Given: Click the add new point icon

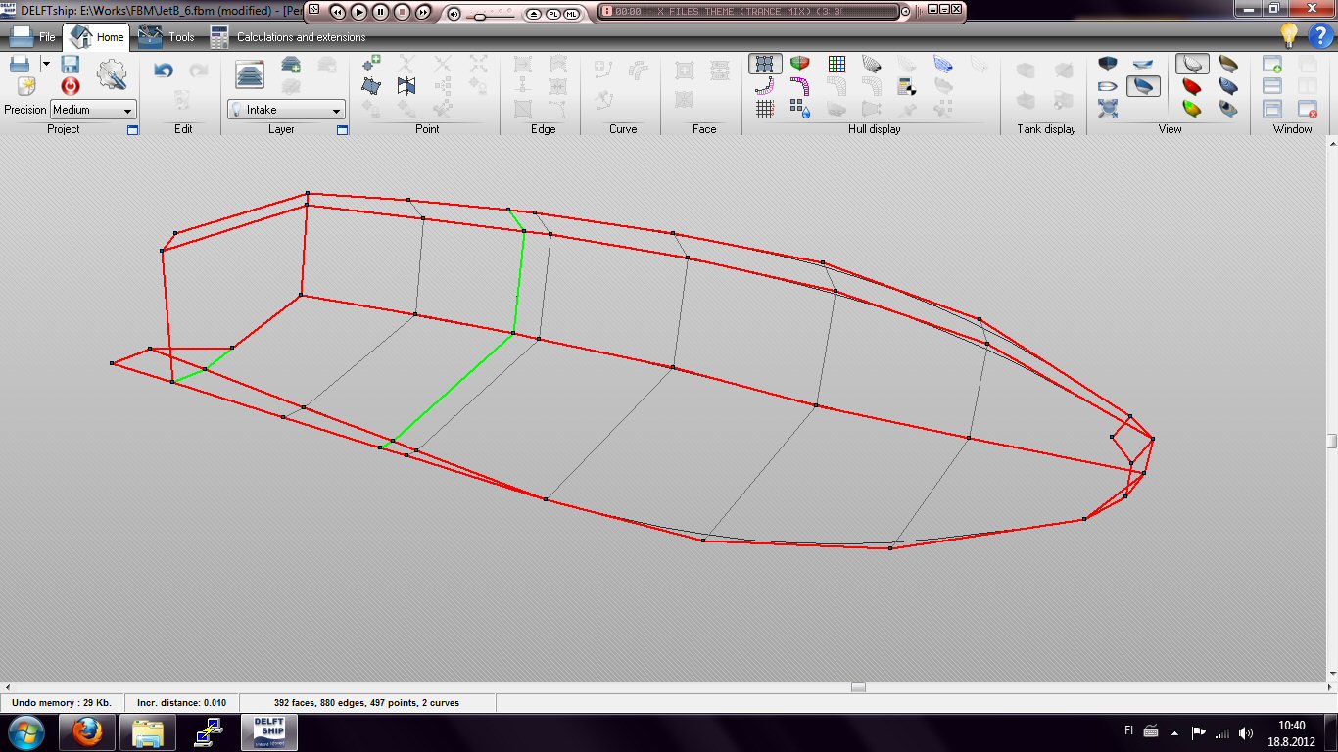Looking at the screenshot, I should tap(371, 64).
